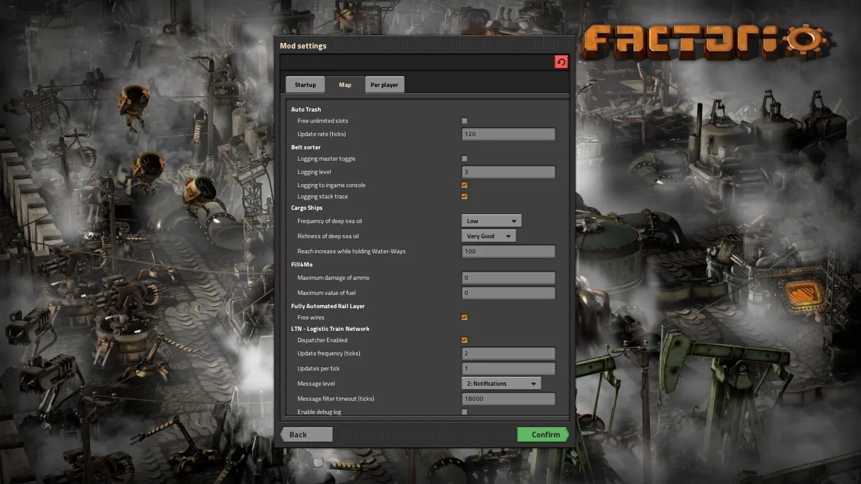The image size is (861, 484).
Task: Click LTN Update frequency (ticks) field
Action: coord(508,354)
